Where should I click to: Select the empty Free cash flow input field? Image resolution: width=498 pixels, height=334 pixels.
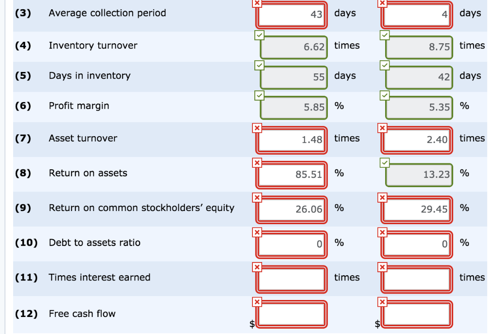291,314
